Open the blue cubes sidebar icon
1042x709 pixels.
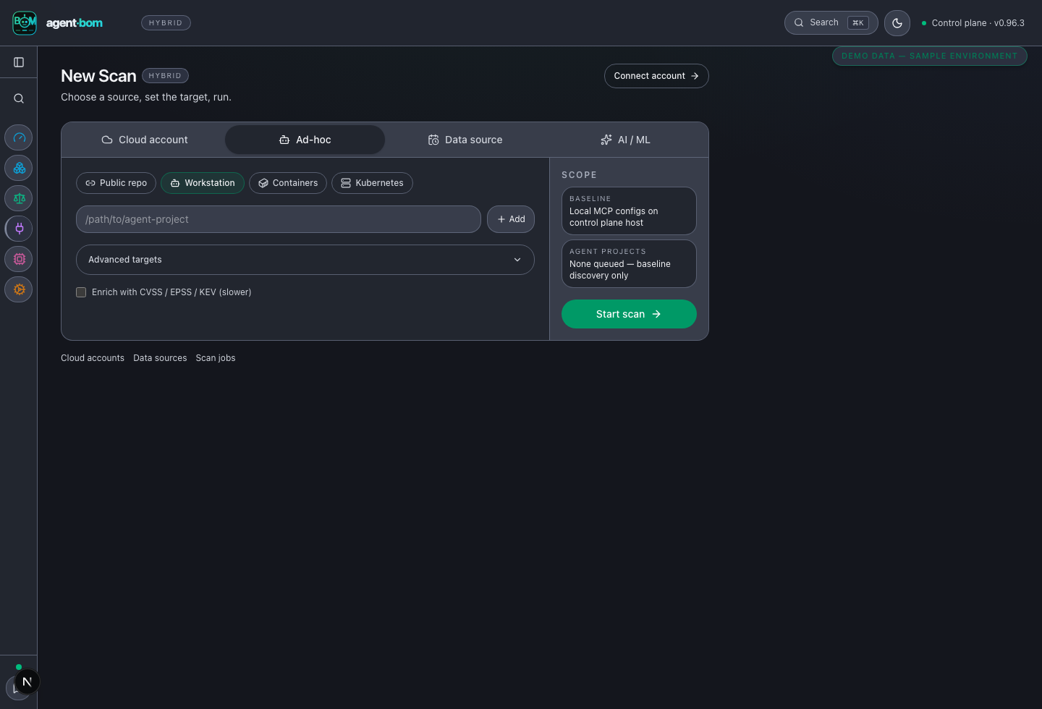coord(19,168)
